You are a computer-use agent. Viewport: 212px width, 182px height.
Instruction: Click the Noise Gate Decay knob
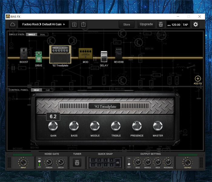tap(61, 162)
